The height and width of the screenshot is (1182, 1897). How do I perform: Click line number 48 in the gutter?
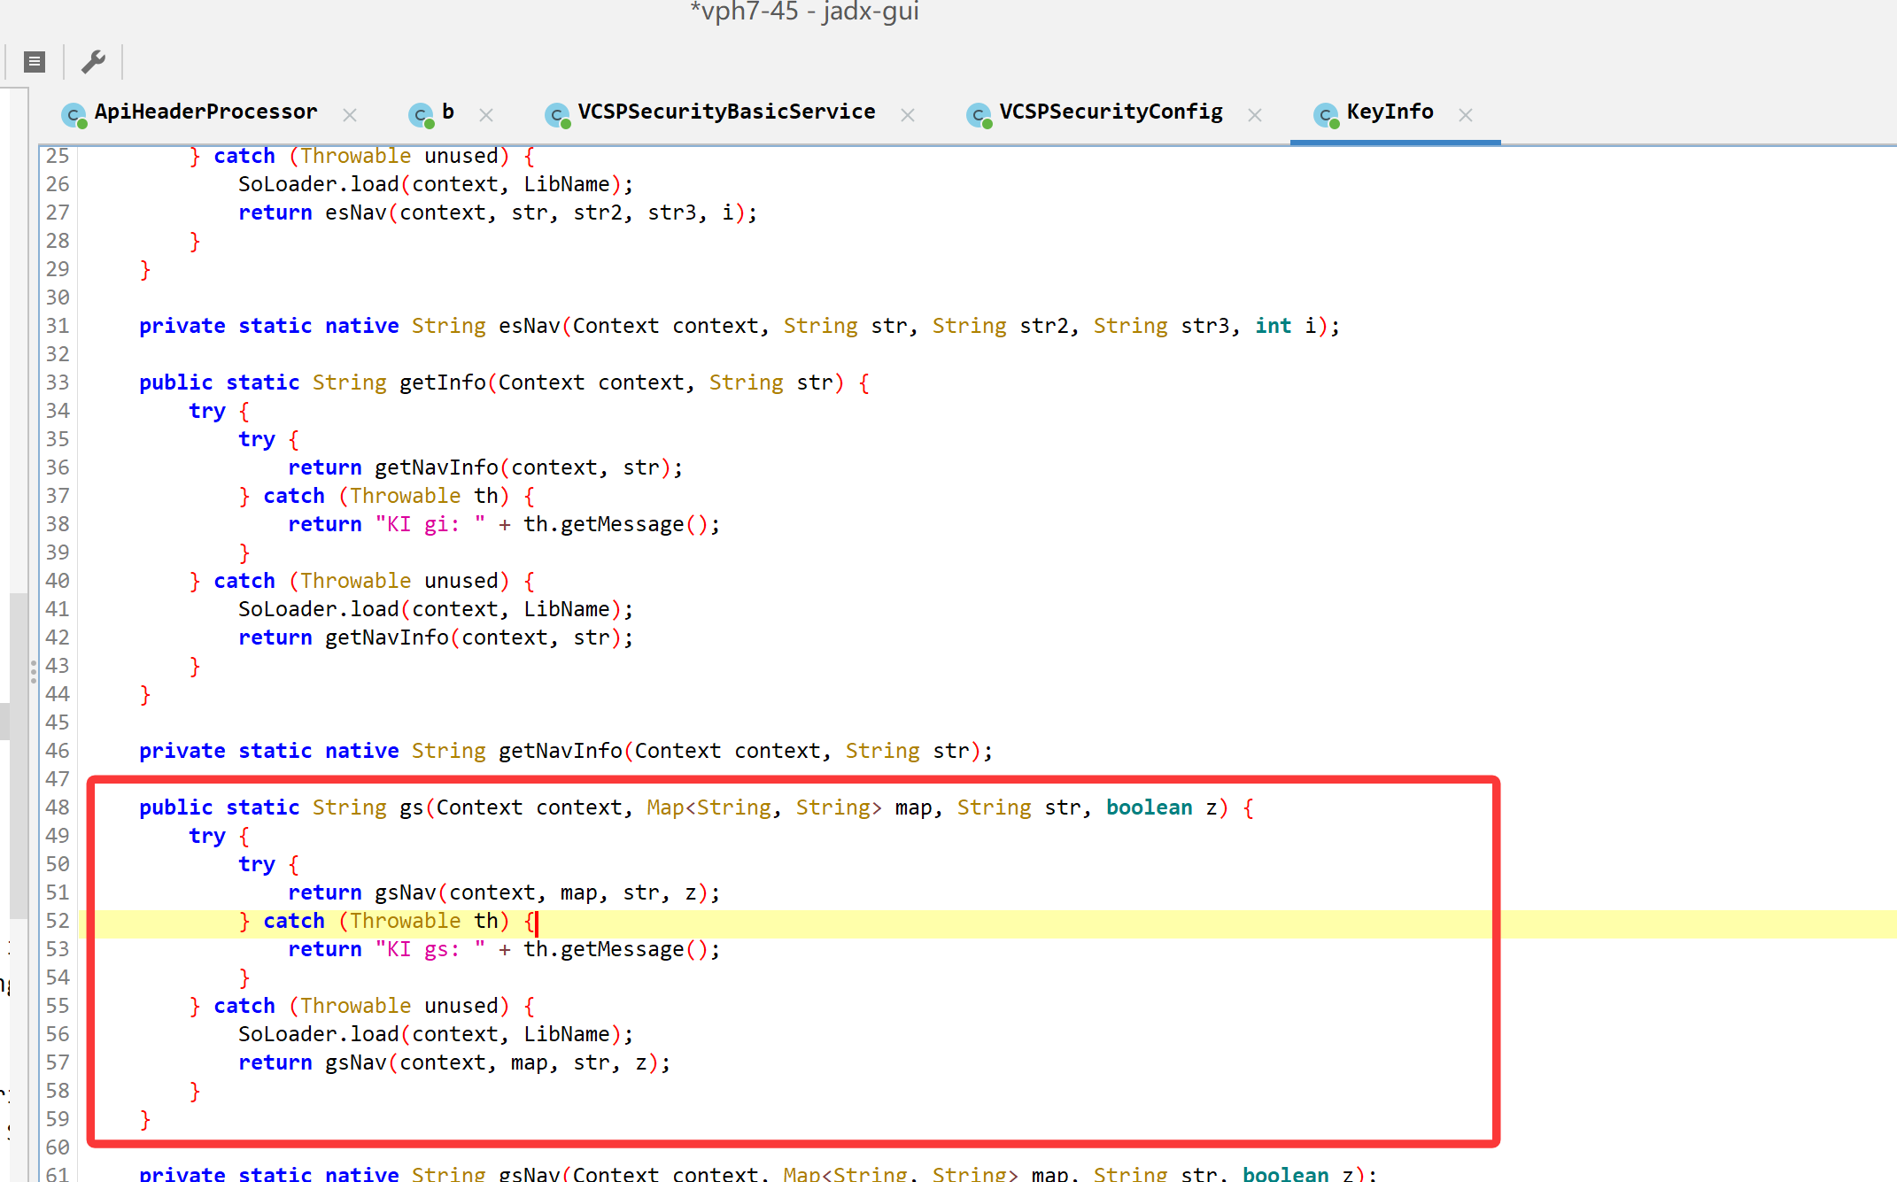58,807
